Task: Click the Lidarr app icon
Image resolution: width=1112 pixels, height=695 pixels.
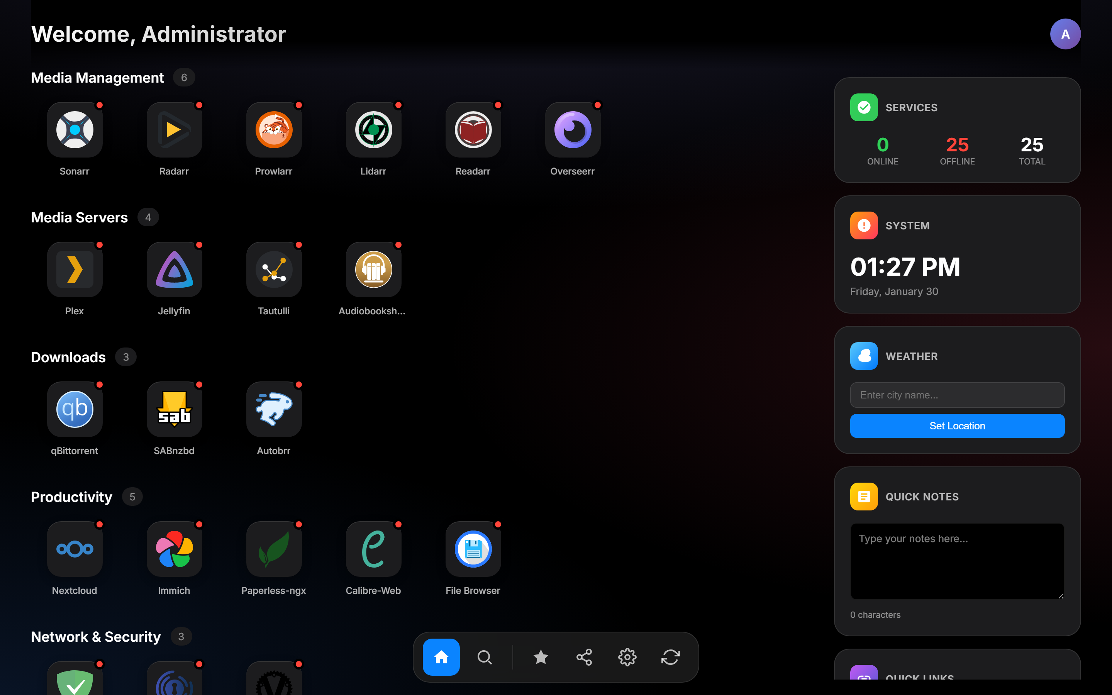Action: [x=374, y=130]
